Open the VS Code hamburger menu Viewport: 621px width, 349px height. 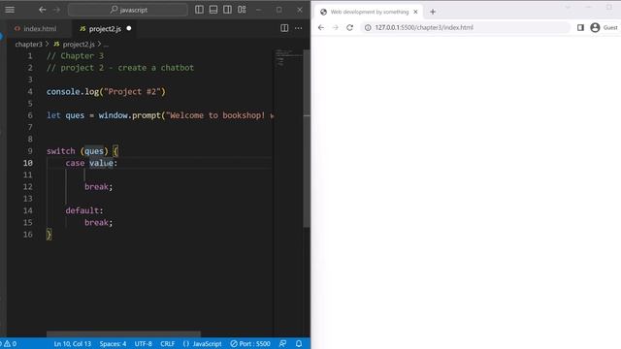10,10
